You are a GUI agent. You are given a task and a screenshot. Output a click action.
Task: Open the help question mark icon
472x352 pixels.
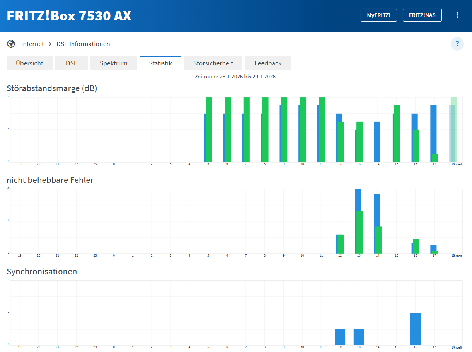coord(457,44)
